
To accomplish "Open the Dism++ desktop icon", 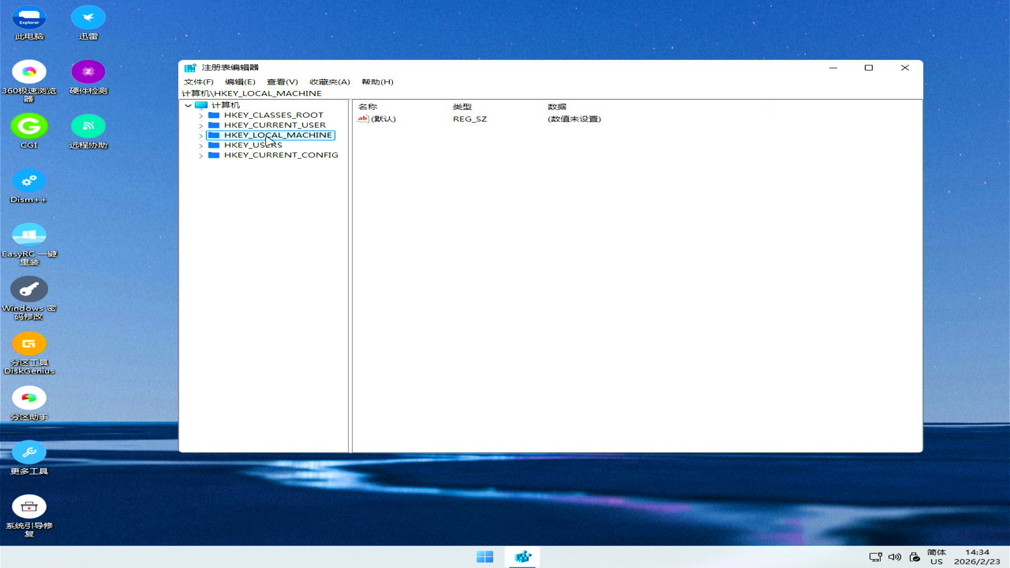I will 29,181.
